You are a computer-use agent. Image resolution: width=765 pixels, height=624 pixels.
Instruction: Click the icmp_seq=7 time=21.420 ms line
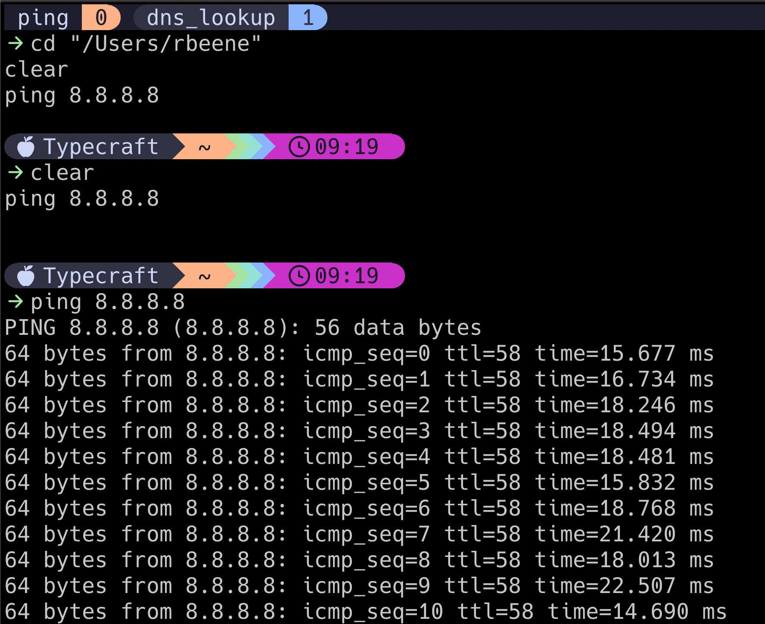(x=359, y=534)
